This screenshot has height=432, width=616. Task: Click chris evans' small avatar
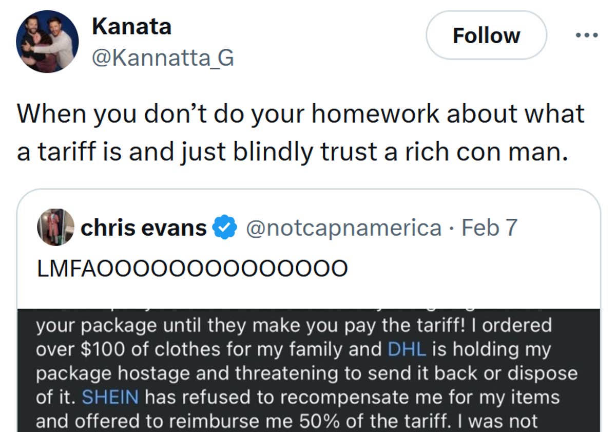pos(55,227)
